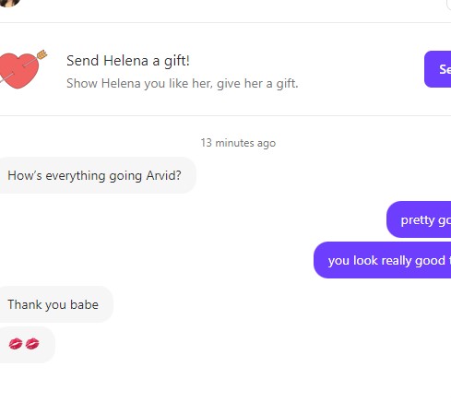Select the purple 'pretty go…' sent message
This screenshot has height=402, width=451.
click(419, 219)
